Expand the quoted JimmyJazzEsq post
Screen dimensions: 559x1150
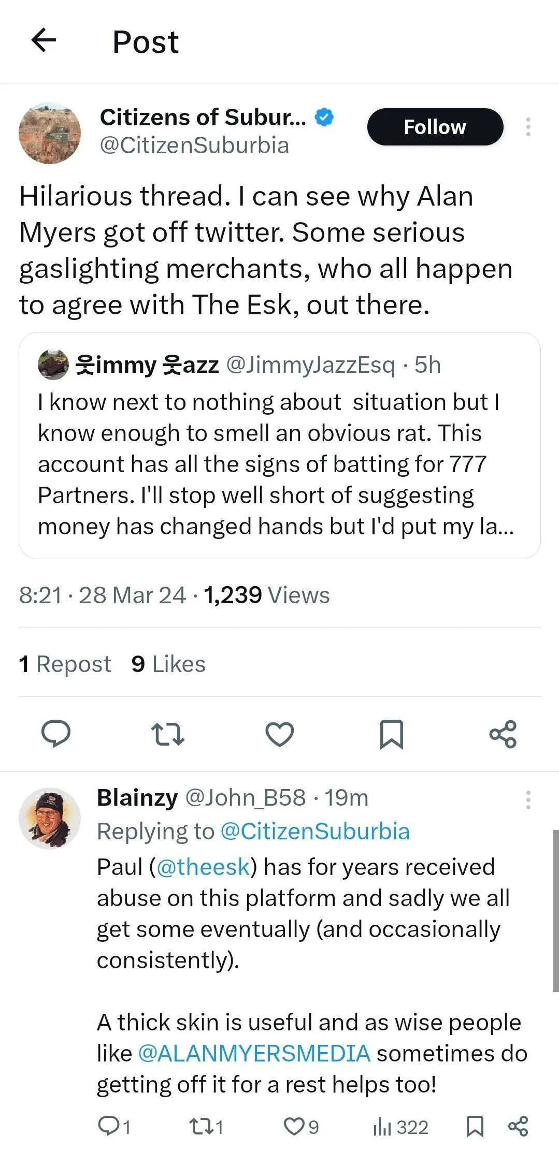[x=280, y=445]
